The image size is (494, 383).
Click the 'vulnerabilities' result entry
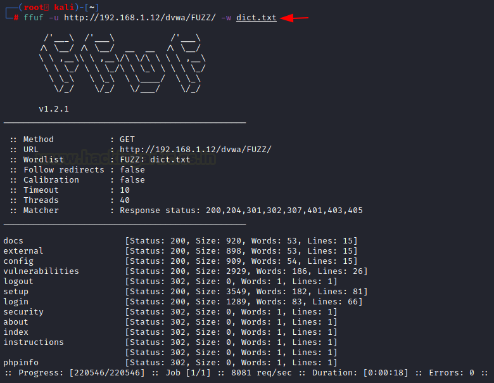(41, 271)
